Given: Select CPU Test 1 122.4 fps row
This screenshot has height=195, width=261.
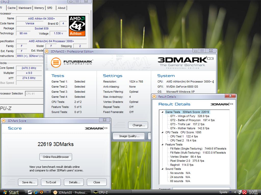Looking at the screenshot, I should [184, 136].
